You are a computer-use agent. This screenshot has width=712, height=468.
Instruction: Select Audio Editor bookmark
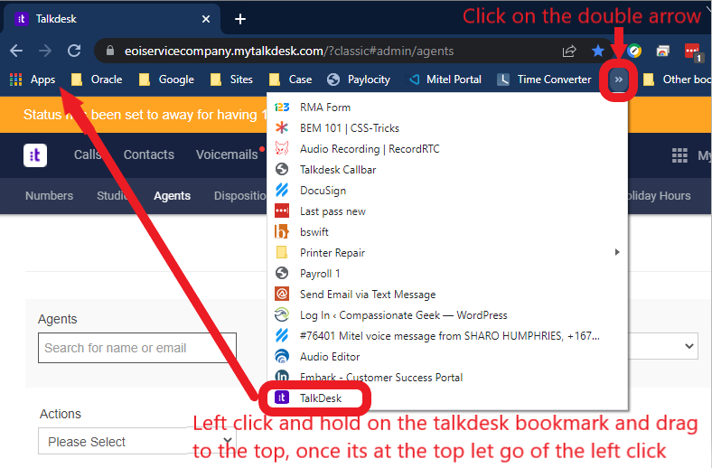pos(447,357)
